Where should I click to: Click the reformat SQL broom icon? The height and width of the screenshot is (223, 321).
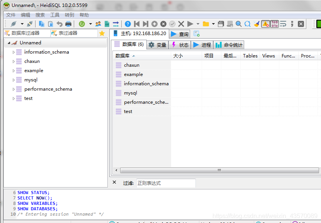pyautogui.click(x=256, y=24)
